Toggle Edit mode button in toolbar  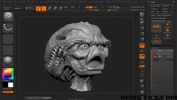[x=38, y=9]
